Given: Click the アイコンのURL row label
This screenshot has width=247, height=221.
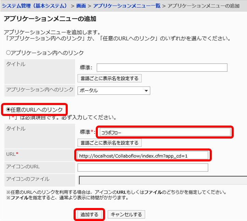Looking at the screenshot, I should pos(23,167).
